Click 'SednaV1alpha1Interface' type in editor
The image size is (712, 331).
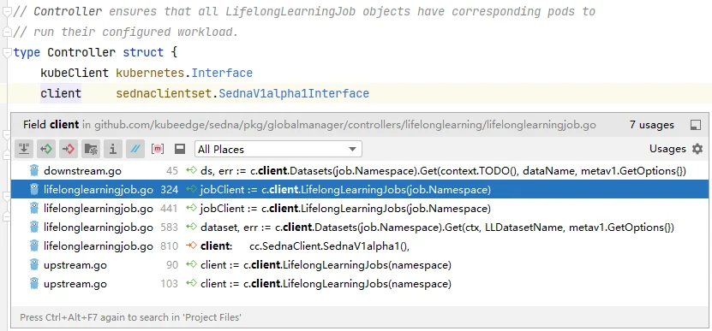coord(294,93)
